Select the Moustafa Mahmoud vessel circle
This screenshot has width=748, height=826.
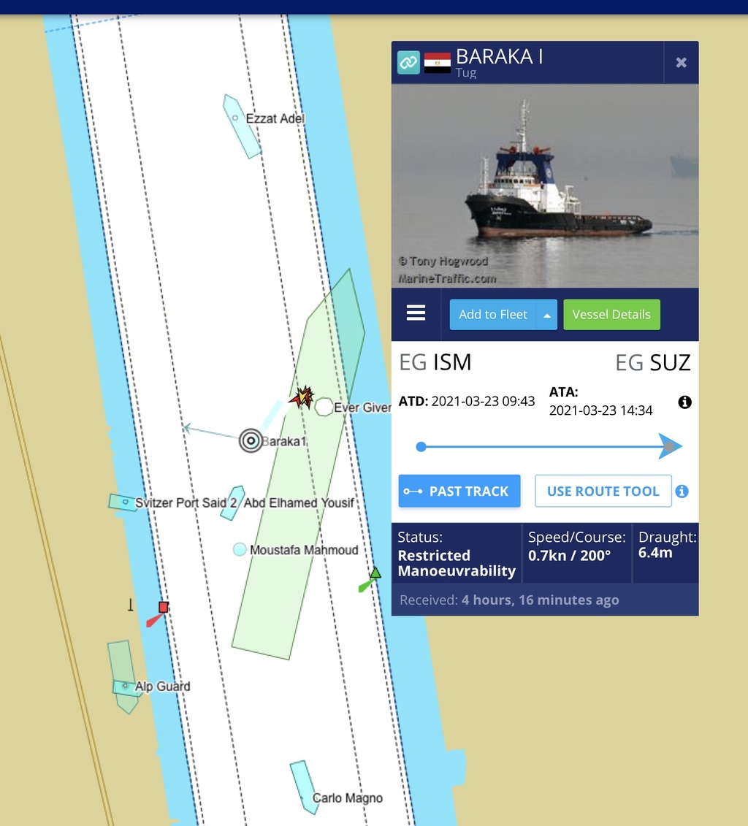[x=240, y=549]
